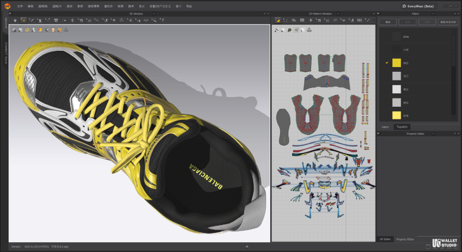
Task: Select the shoe fabric row
Action: (x=415, y=36)
